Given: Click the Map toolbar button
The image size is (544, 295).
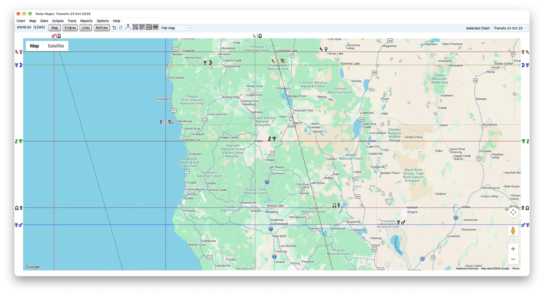Looking at the screenshot, I should [x=55, y=28].
